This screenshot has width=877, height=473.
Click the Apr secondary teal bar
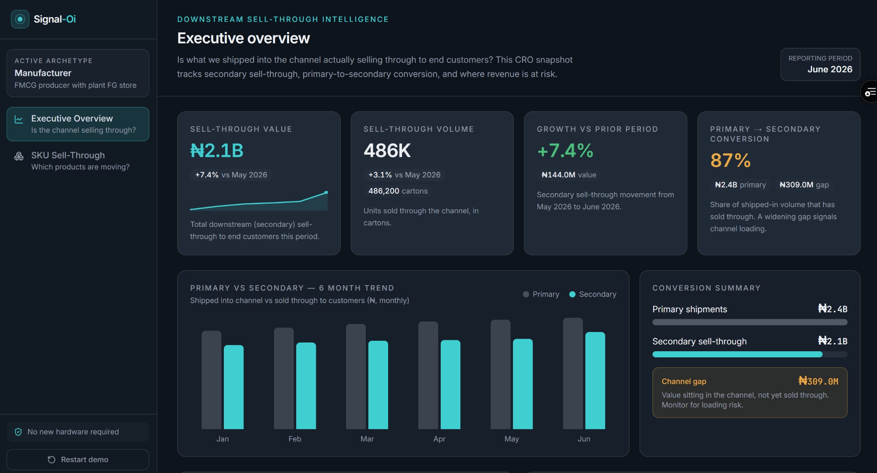pos(450,385)
